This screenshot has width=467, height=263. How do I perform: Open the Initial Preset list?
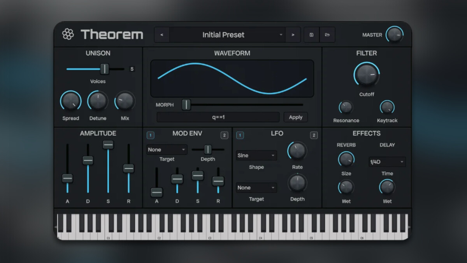tap(223, 35)
